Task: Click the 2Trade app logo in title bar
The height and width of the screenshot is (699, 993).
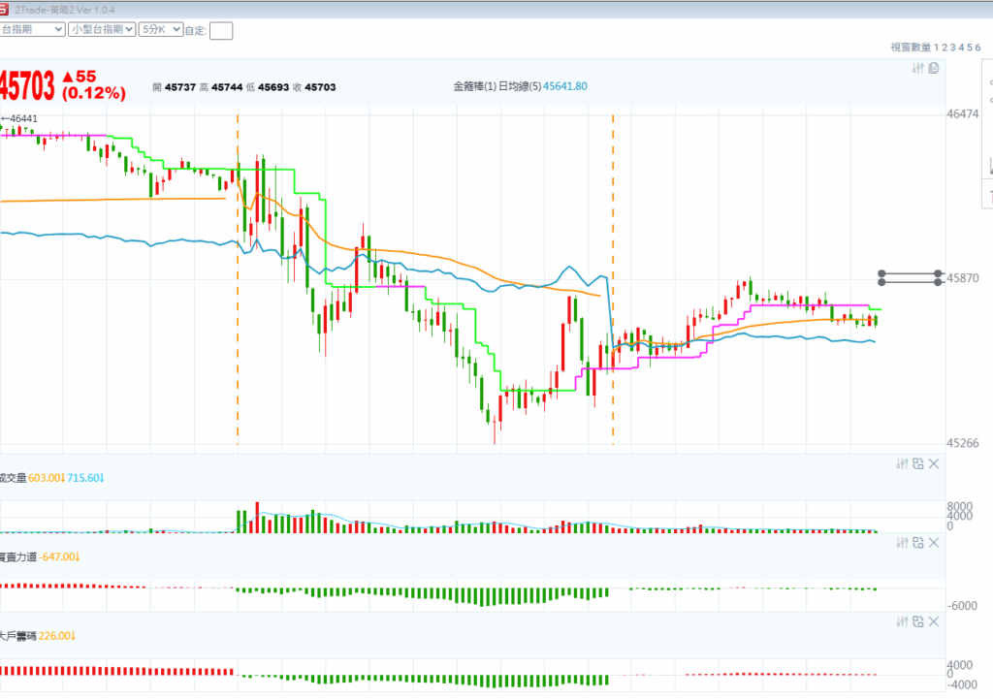Action: pos(4,10)
